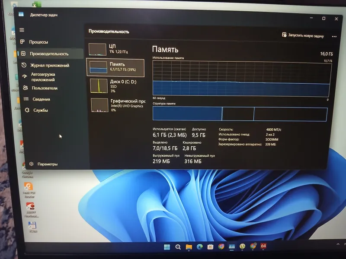Open the hamburger navigation menu
Image resolution: width=346 pixels, height=259 pixels.
coord(22,30)
